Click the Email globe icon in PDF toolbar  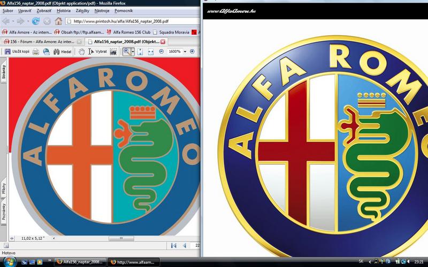[x=47, y=51]
